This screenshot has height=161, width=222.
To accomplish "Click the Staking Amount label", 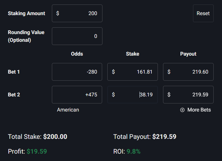I will (26, 13).
